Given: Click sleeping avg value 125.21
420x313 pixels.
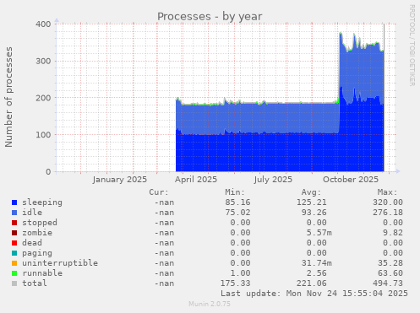Looking at the screenshot, I should pyautogui.click(x=312, y=202).
